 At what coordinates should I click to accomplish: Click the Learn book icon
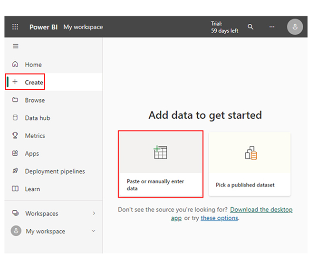[15, 188]
